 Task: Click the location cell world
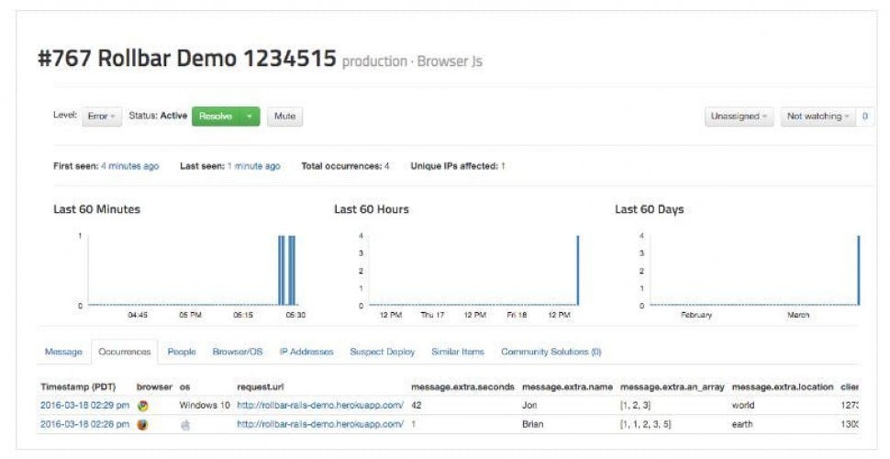click(743, 406)
